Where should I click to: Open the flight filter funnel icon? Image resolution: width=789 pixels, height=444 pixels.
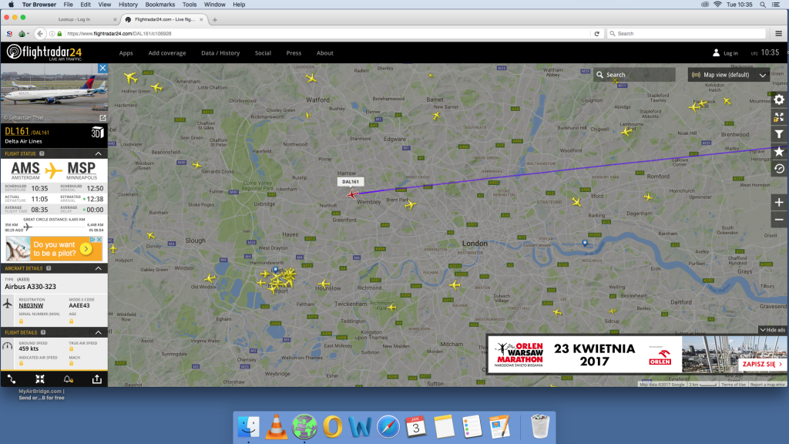coord(779,134)
